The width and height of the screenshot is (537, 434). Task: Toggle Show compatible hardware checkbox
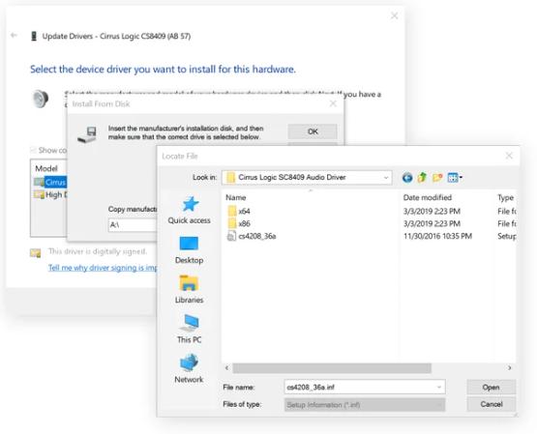(x=33, y=150)
